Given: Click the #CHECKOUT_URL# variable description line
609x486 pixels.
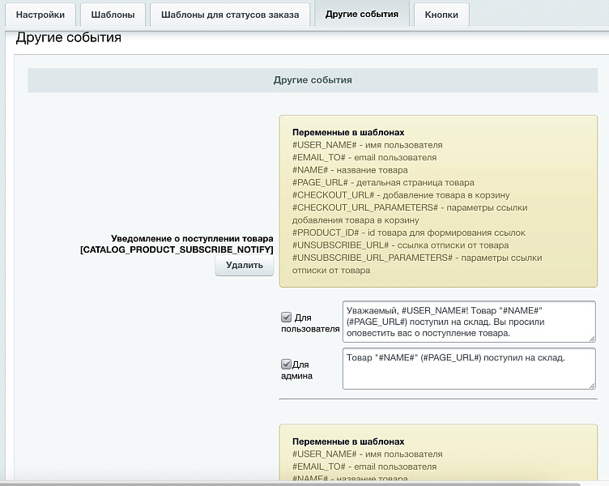Looking at the screenshot, I should click(400, 195).
